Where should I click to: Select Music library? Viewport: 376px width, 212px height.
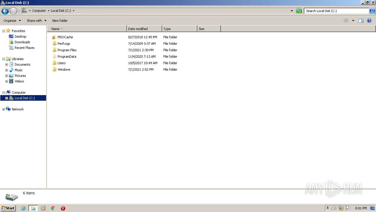click(x=19, y=70)
